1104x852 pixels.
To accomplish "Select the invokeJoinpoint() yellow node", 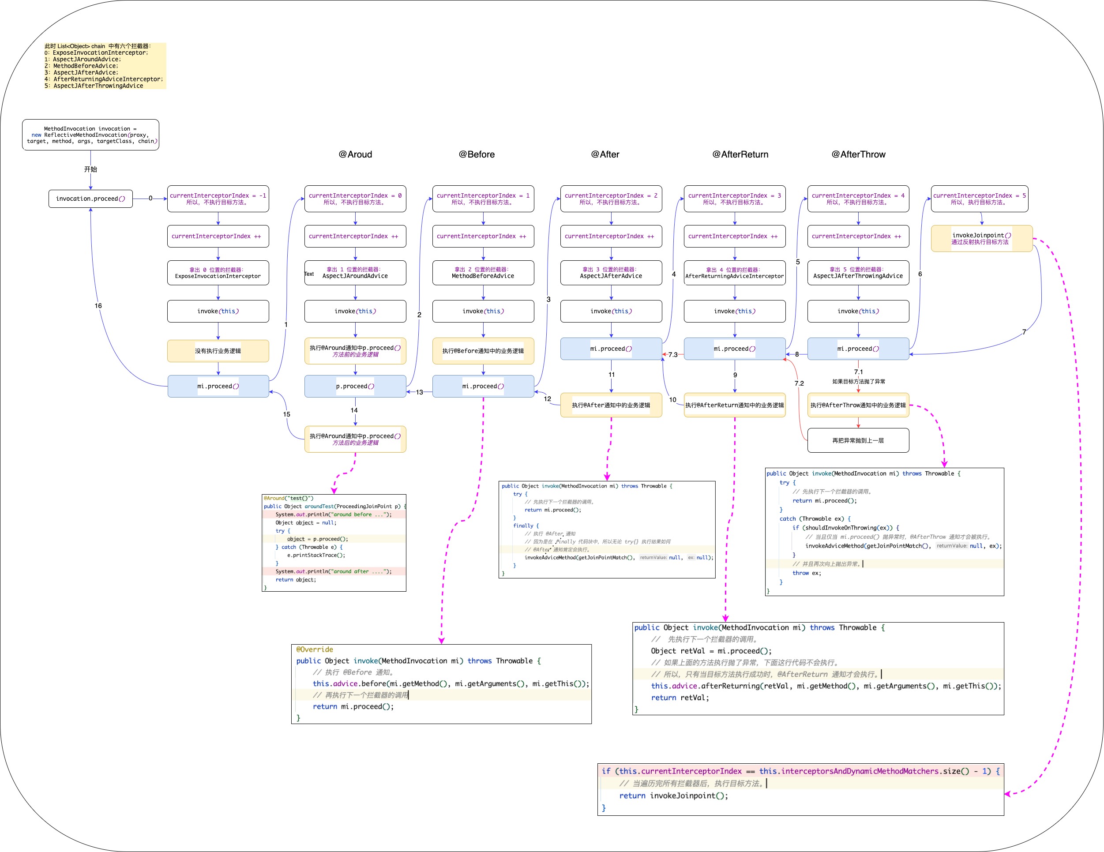I will tap(981, 239).
